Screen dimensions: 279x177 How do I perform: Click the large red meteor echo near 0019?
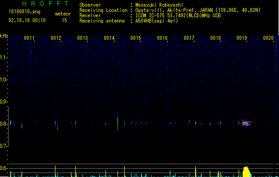point(246,123)
